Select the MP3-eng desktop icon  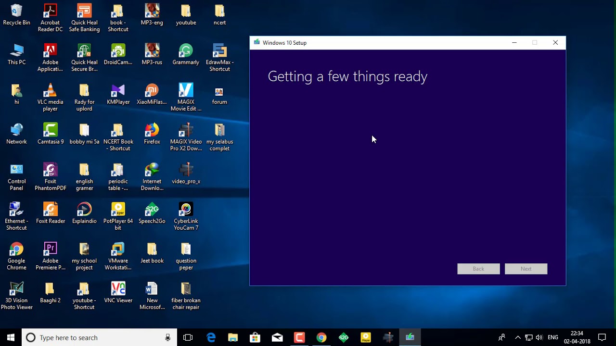(152, 15)
